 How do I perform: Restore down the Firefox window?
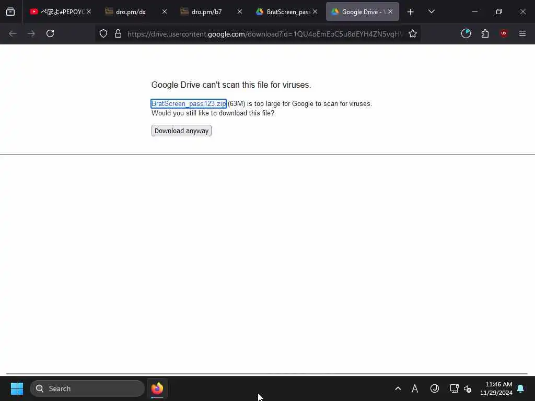[499, 11]
